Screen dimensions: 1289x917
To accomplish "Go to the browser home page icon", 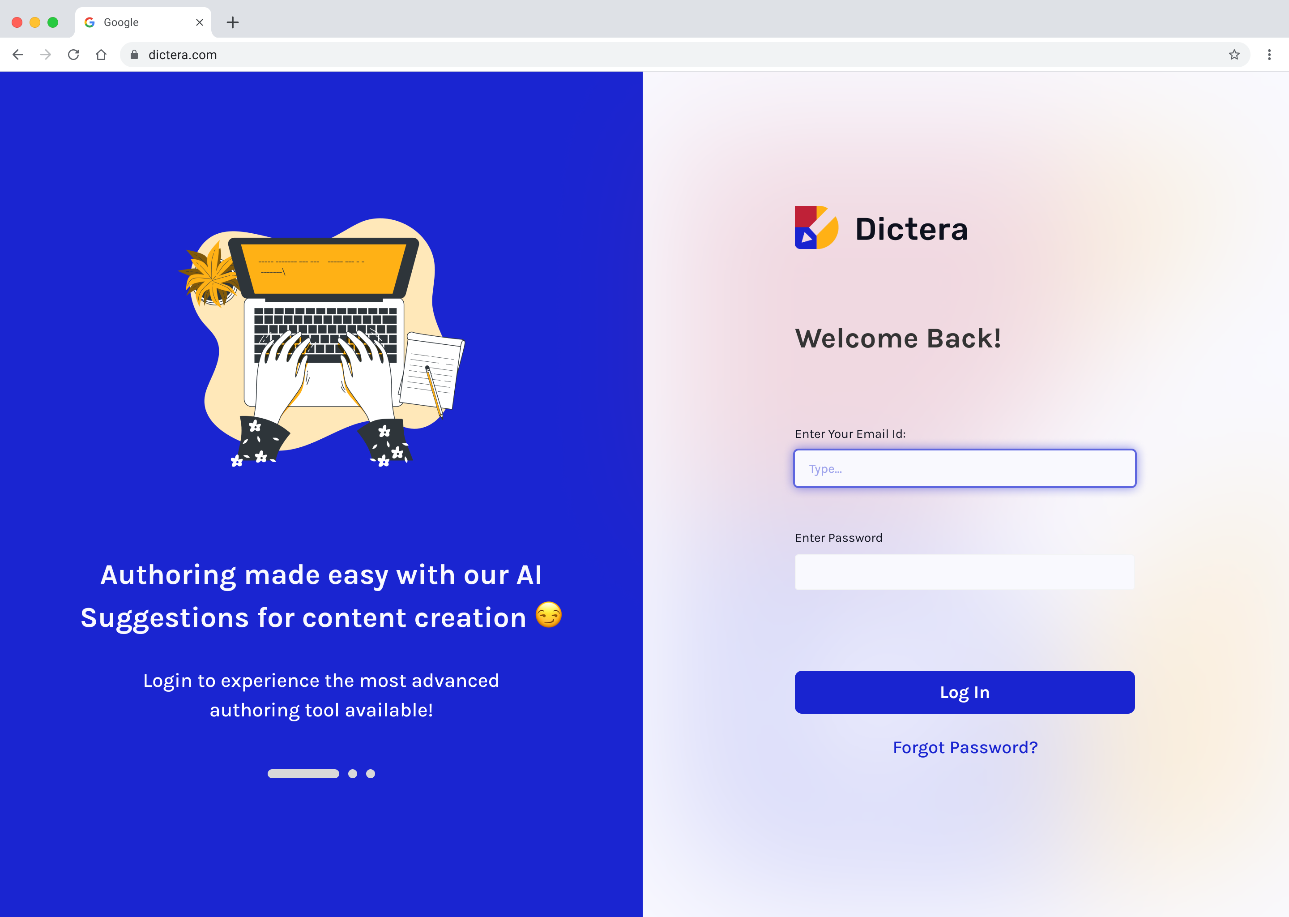I will (x=101, y=55).
